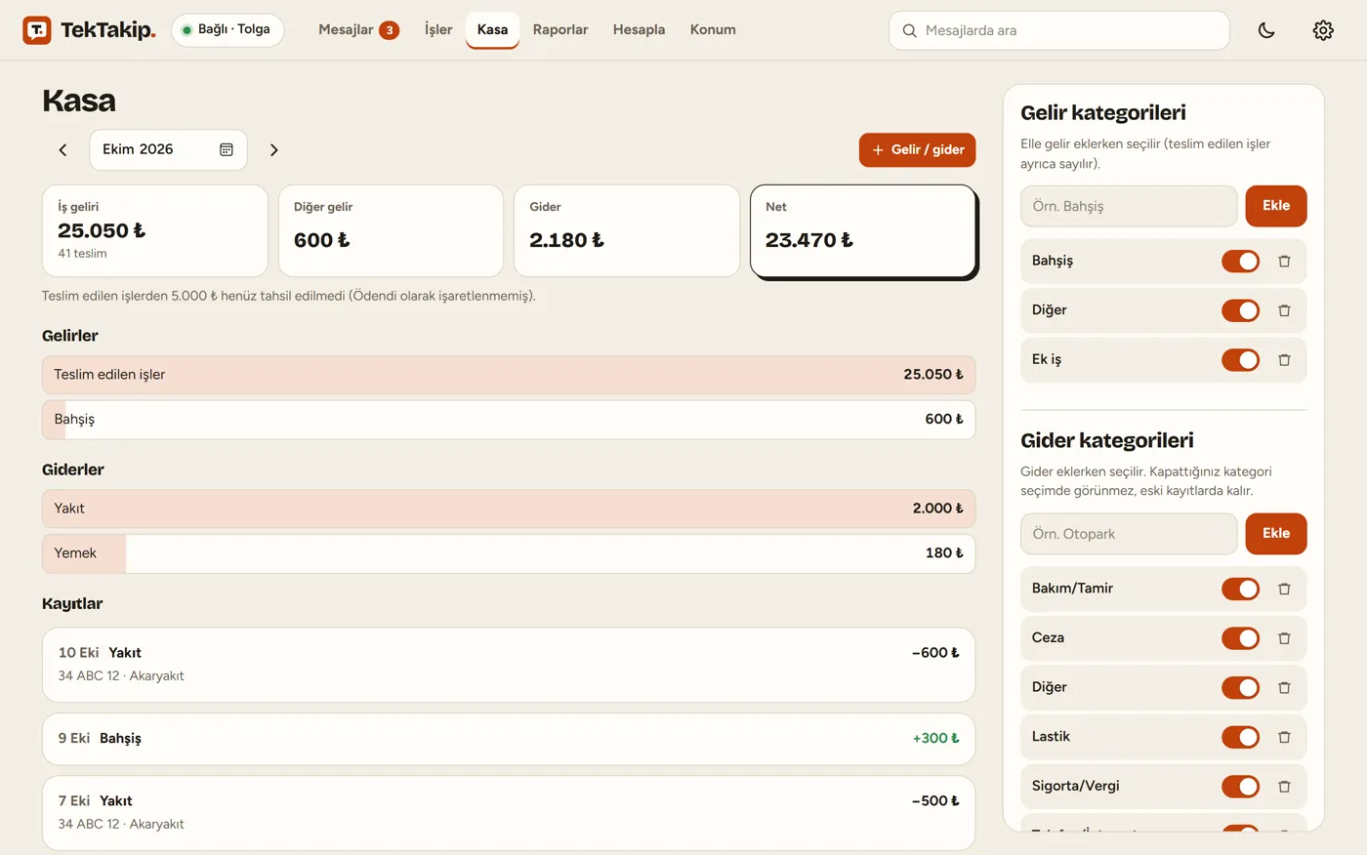Open the Konum tab
This screenshot has width=1367, height=855.
[x=713, y=30]
